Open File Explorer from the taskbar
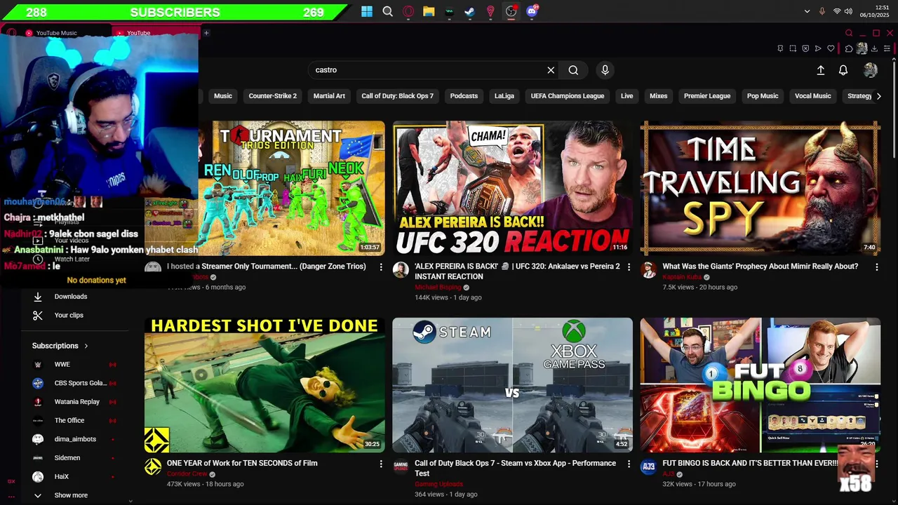The width and height of the screenshot is (898, 505). (x=429, y=11)
